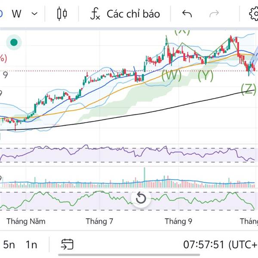The width and height of the screenshot is (258, 258).
Task: Click the Tháng Năm time axis label
Action: [26, 221]
